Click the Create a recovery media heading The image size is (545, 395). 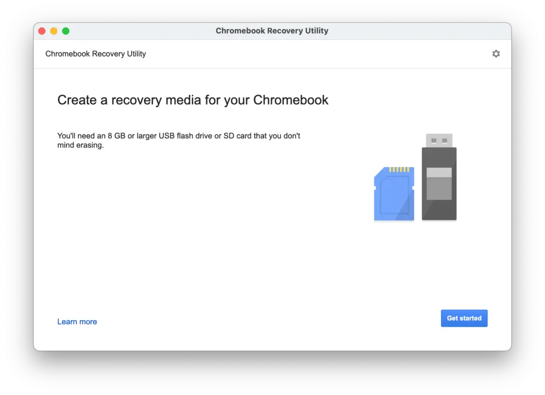coord(193,100)
